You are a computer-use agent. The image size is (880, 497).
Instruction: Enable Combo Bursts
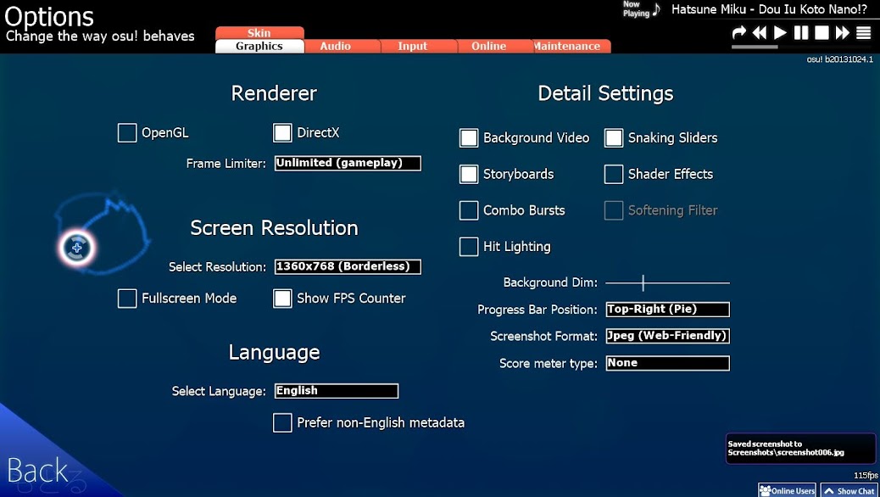pyautogui.click(x=469, y=210)
